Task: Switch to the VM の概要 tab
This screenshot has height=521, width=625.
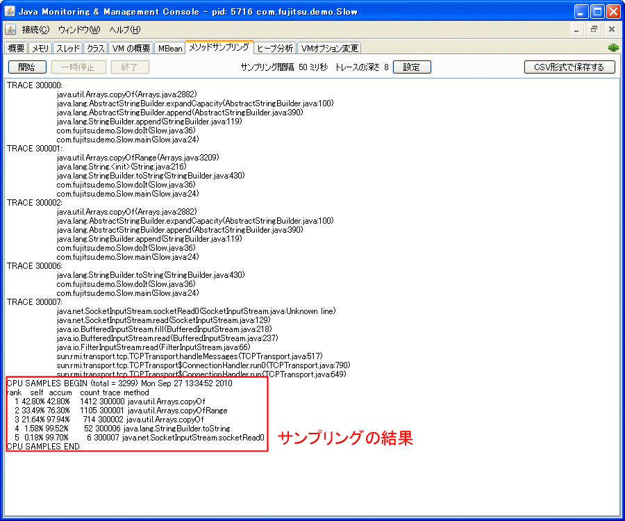Action: [131, 48]
